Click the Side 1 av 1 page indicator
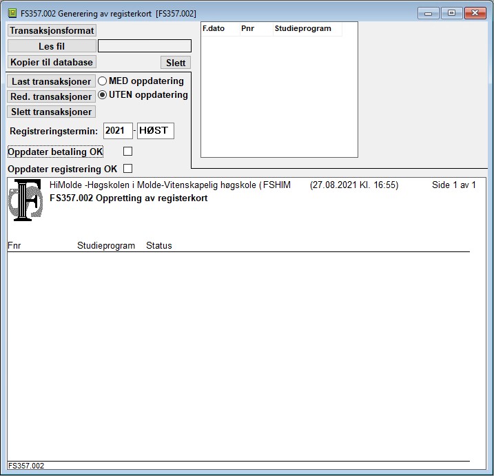494x476 pixels. pos(453,185)
